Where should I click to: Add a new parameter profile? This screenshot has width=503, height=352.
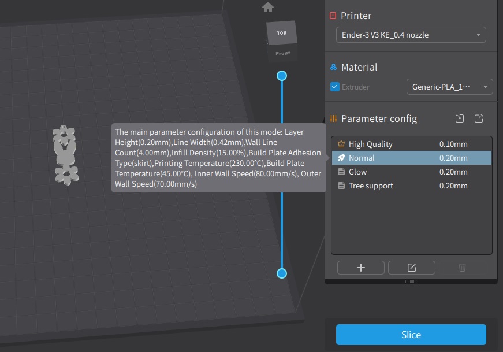(361, 268)
